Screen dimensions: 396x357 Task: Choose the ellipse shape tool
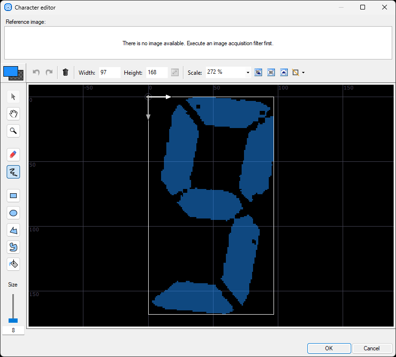tap(13, 213)
